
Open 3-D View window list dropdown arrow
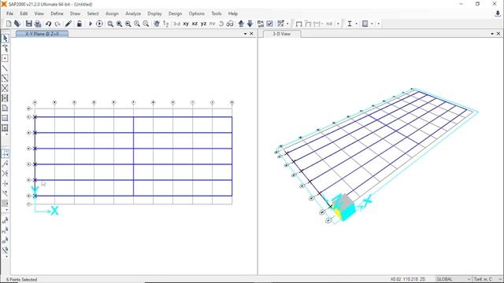click(492, 34)
